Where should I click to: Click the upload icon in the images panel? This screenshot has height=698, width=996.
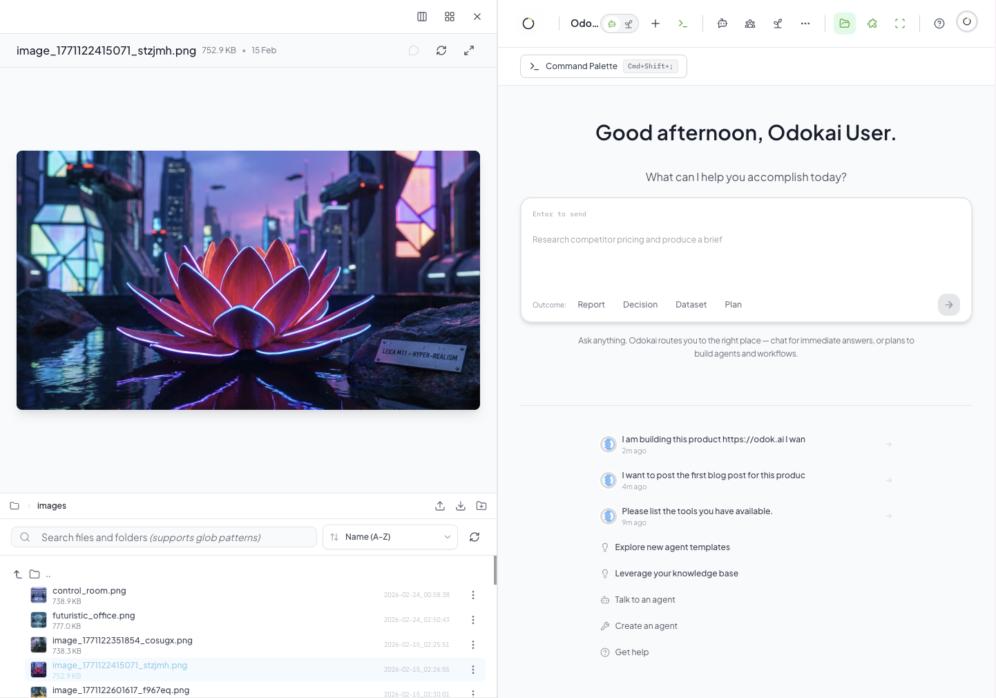tap(440, 506)
